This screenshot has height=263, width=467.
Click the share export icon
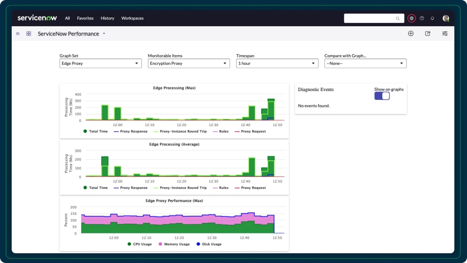click(428, 34)
